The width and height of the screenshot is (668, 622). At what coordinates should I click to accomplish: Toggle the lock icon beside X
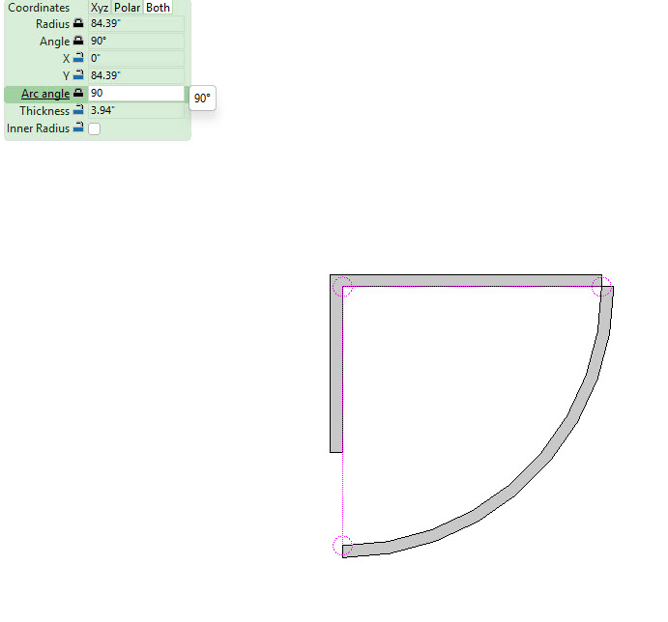tap(78, 58)
